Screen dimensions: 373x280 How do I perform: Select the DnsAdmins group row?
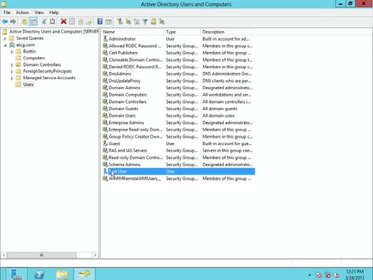[x=178, y=73]
